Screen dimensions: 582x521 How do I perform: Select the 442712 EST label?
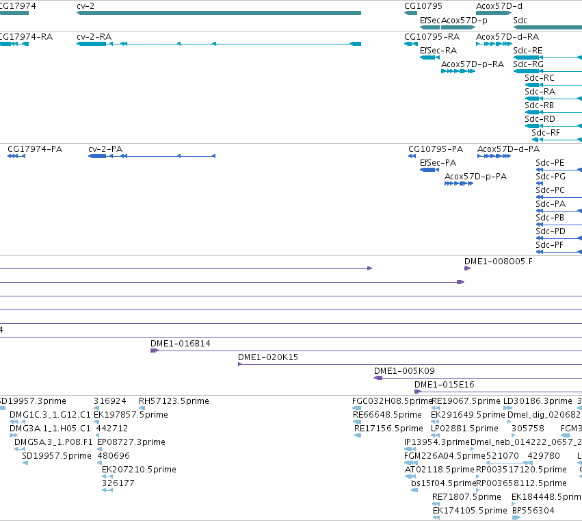pyautogui.click(x=112, y=429)
